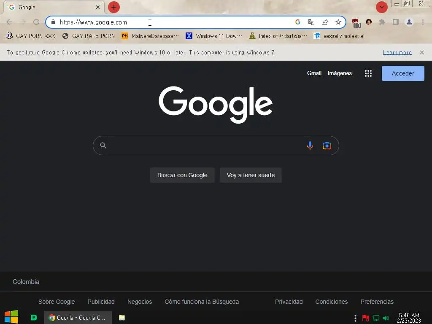Viewport: 432px width, 324px height.
Task: Click the Acceder sign-in button
Action: coord(403,73)
